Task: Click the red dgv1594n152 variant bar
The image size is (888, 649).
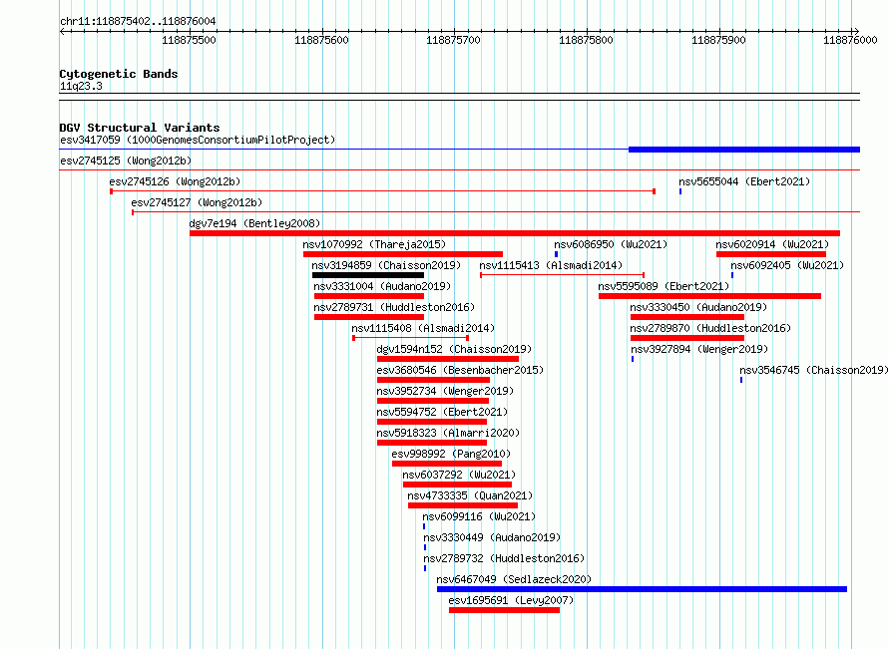Action: click(447, 359)
